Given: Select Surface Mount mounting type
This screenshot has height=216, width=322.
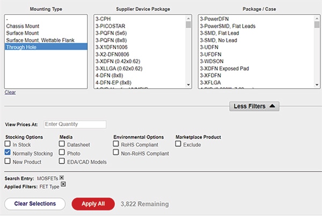Looking at the screenshot, I should 21,33.
